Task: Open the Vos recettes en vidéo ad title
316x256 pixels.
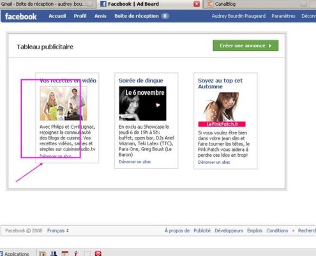Action: (x=68, y=81)
